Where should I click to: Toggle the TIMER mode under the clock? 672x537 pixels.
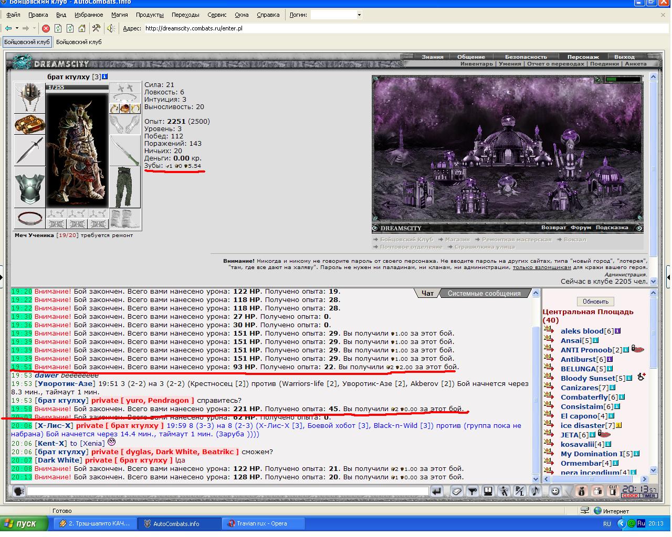pos(648,496)
